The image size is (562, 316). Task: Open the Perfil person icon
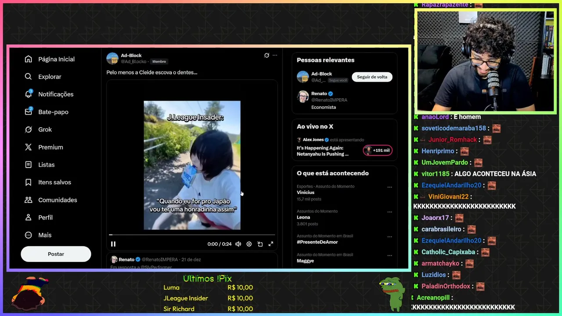(x=28, y=217)
